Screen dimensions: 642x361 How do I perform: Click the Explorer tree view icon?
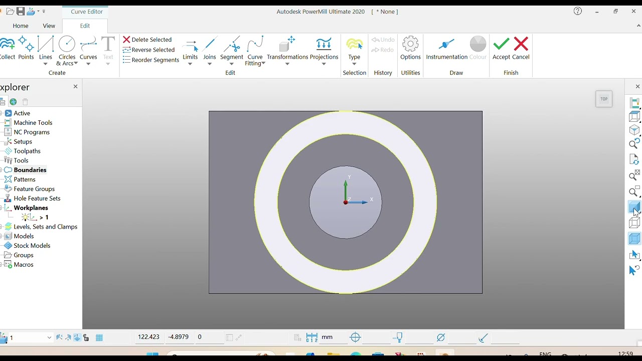click(x=3, y=102)
